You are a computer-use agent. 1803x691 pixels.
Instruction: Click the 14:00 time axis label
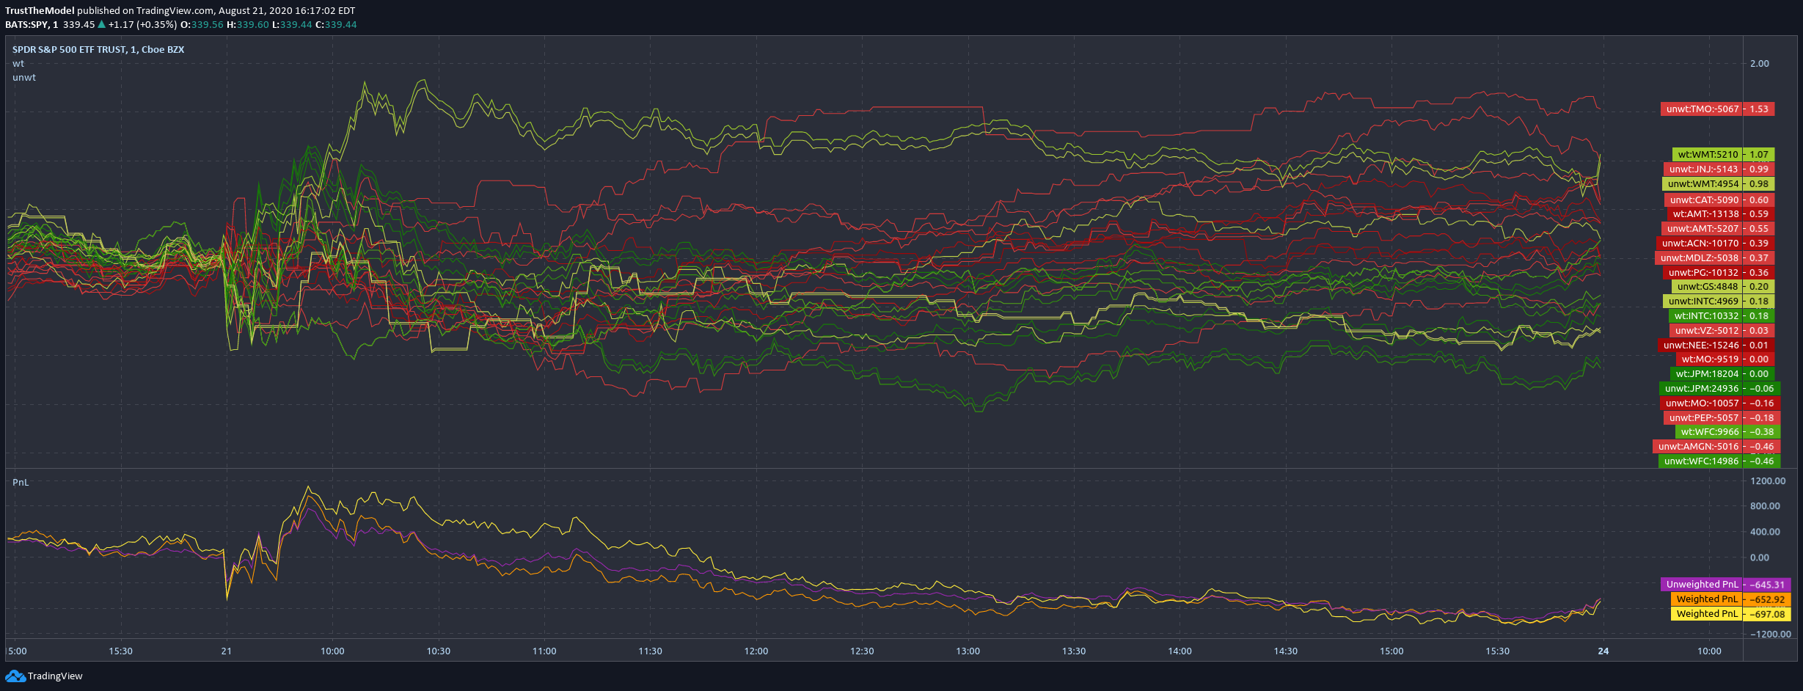(1180, 651)
